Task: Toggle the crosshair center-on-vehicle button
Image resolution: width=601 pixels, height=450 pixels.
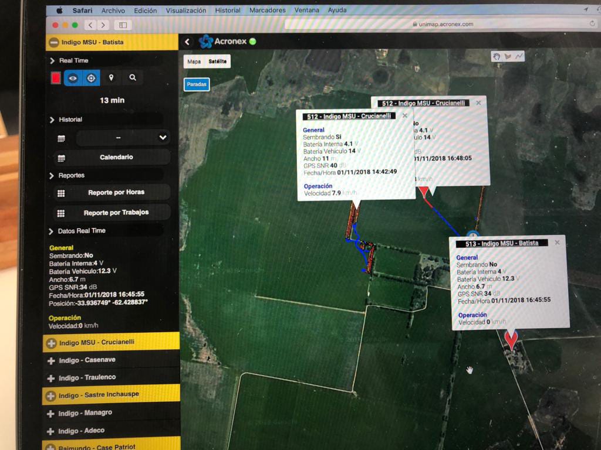Action: click(91, 78)
